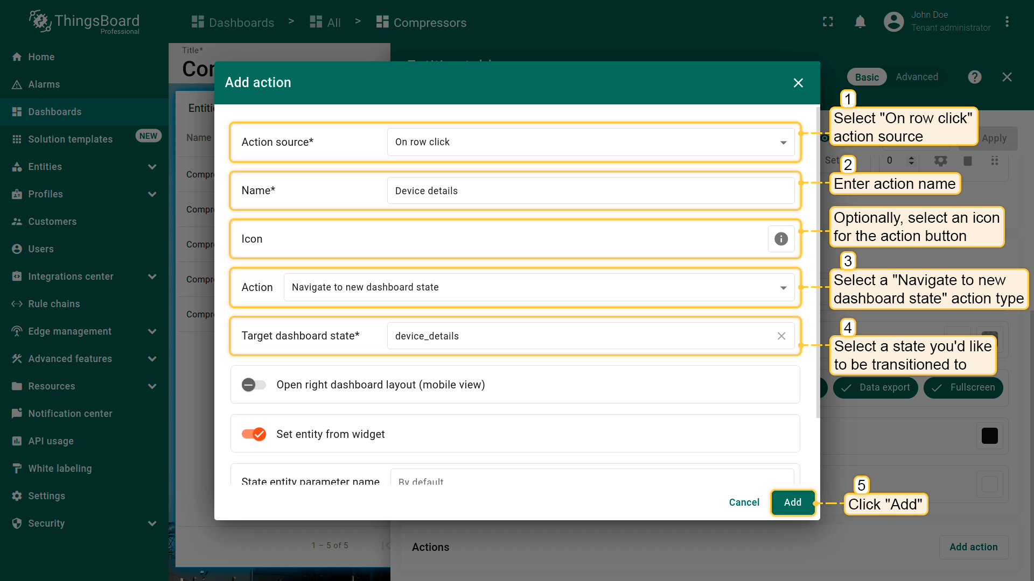Viewport: 1034px width, 581px height.
Task: Enable Open right dashboard layout toggle
Action: tap(254, 385)
